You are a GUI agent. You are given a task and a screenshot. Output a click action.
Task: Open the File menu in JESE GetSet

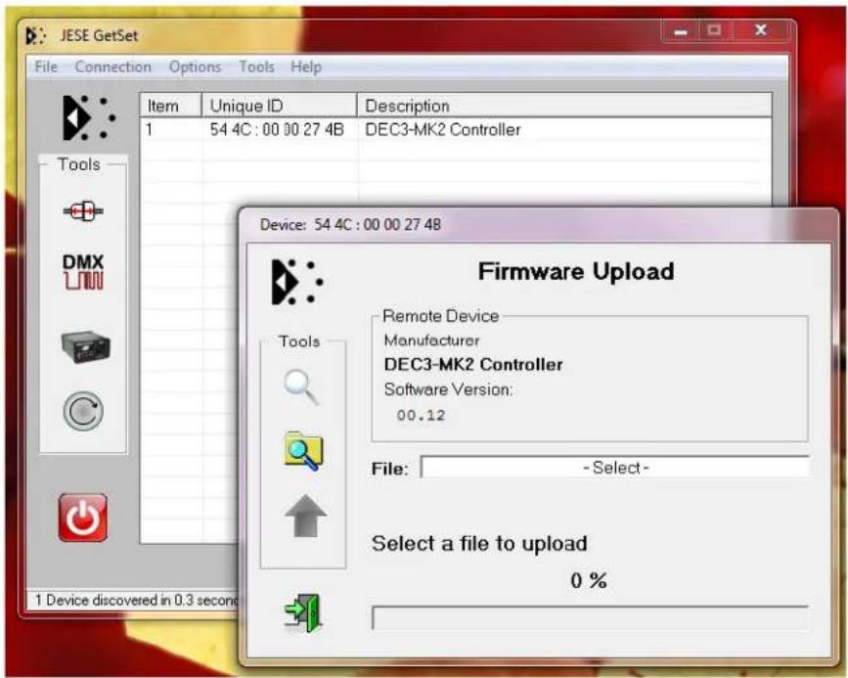pyautogui.click(x=46, y=68)
